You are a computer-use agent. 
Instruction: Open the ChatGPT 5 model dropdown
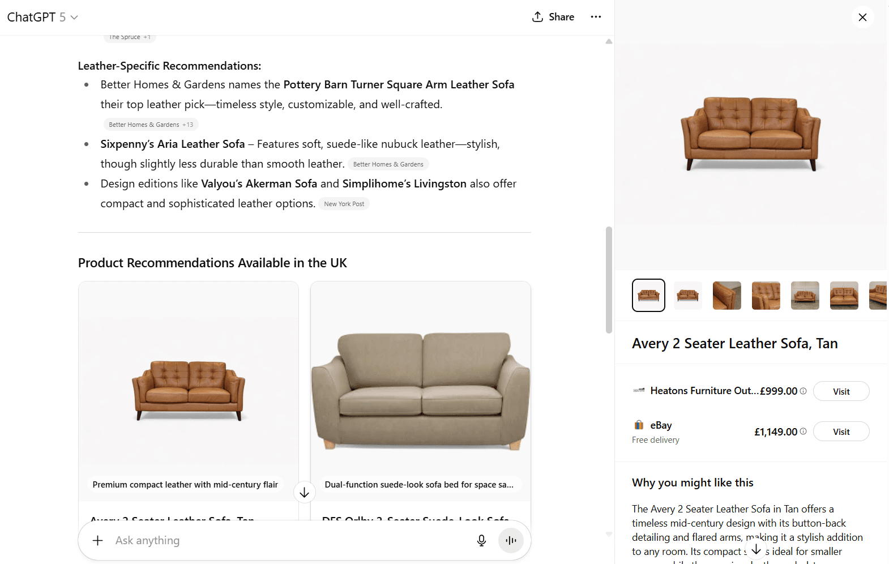tap(42, 17)
